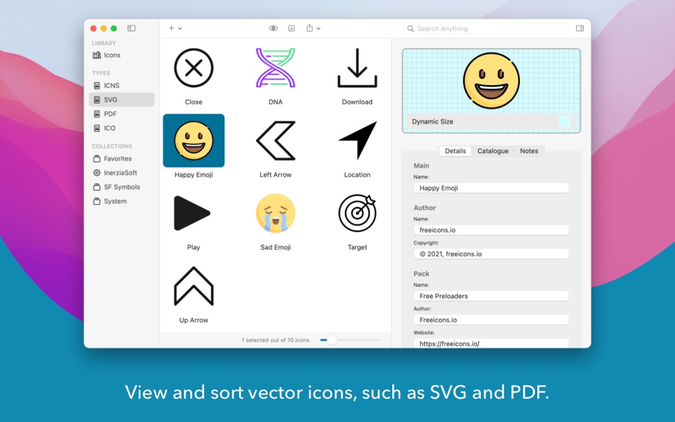The height and width of the screenshot is (422, 675).
Task: Open the add button dropdown arrow
Action: (180, 28)
